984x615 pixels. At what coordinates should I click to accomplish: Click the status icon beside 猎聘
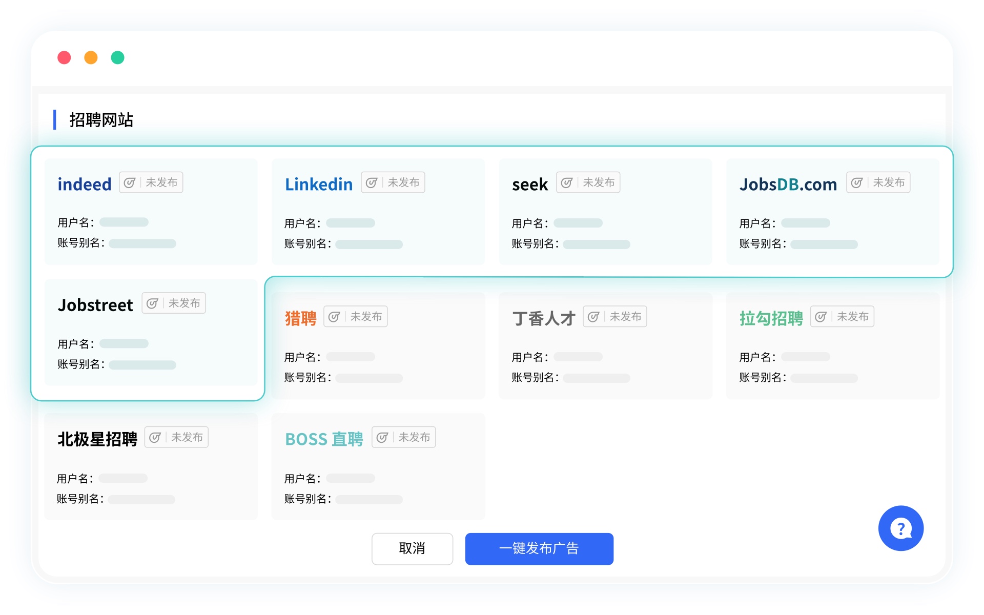[334, 317]
